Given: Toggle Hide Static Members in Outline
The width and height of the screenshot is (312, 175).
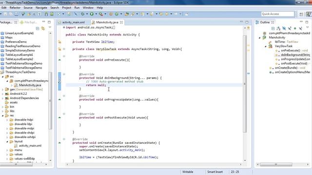Looking at the screenshot, I should tap(290, 28).
